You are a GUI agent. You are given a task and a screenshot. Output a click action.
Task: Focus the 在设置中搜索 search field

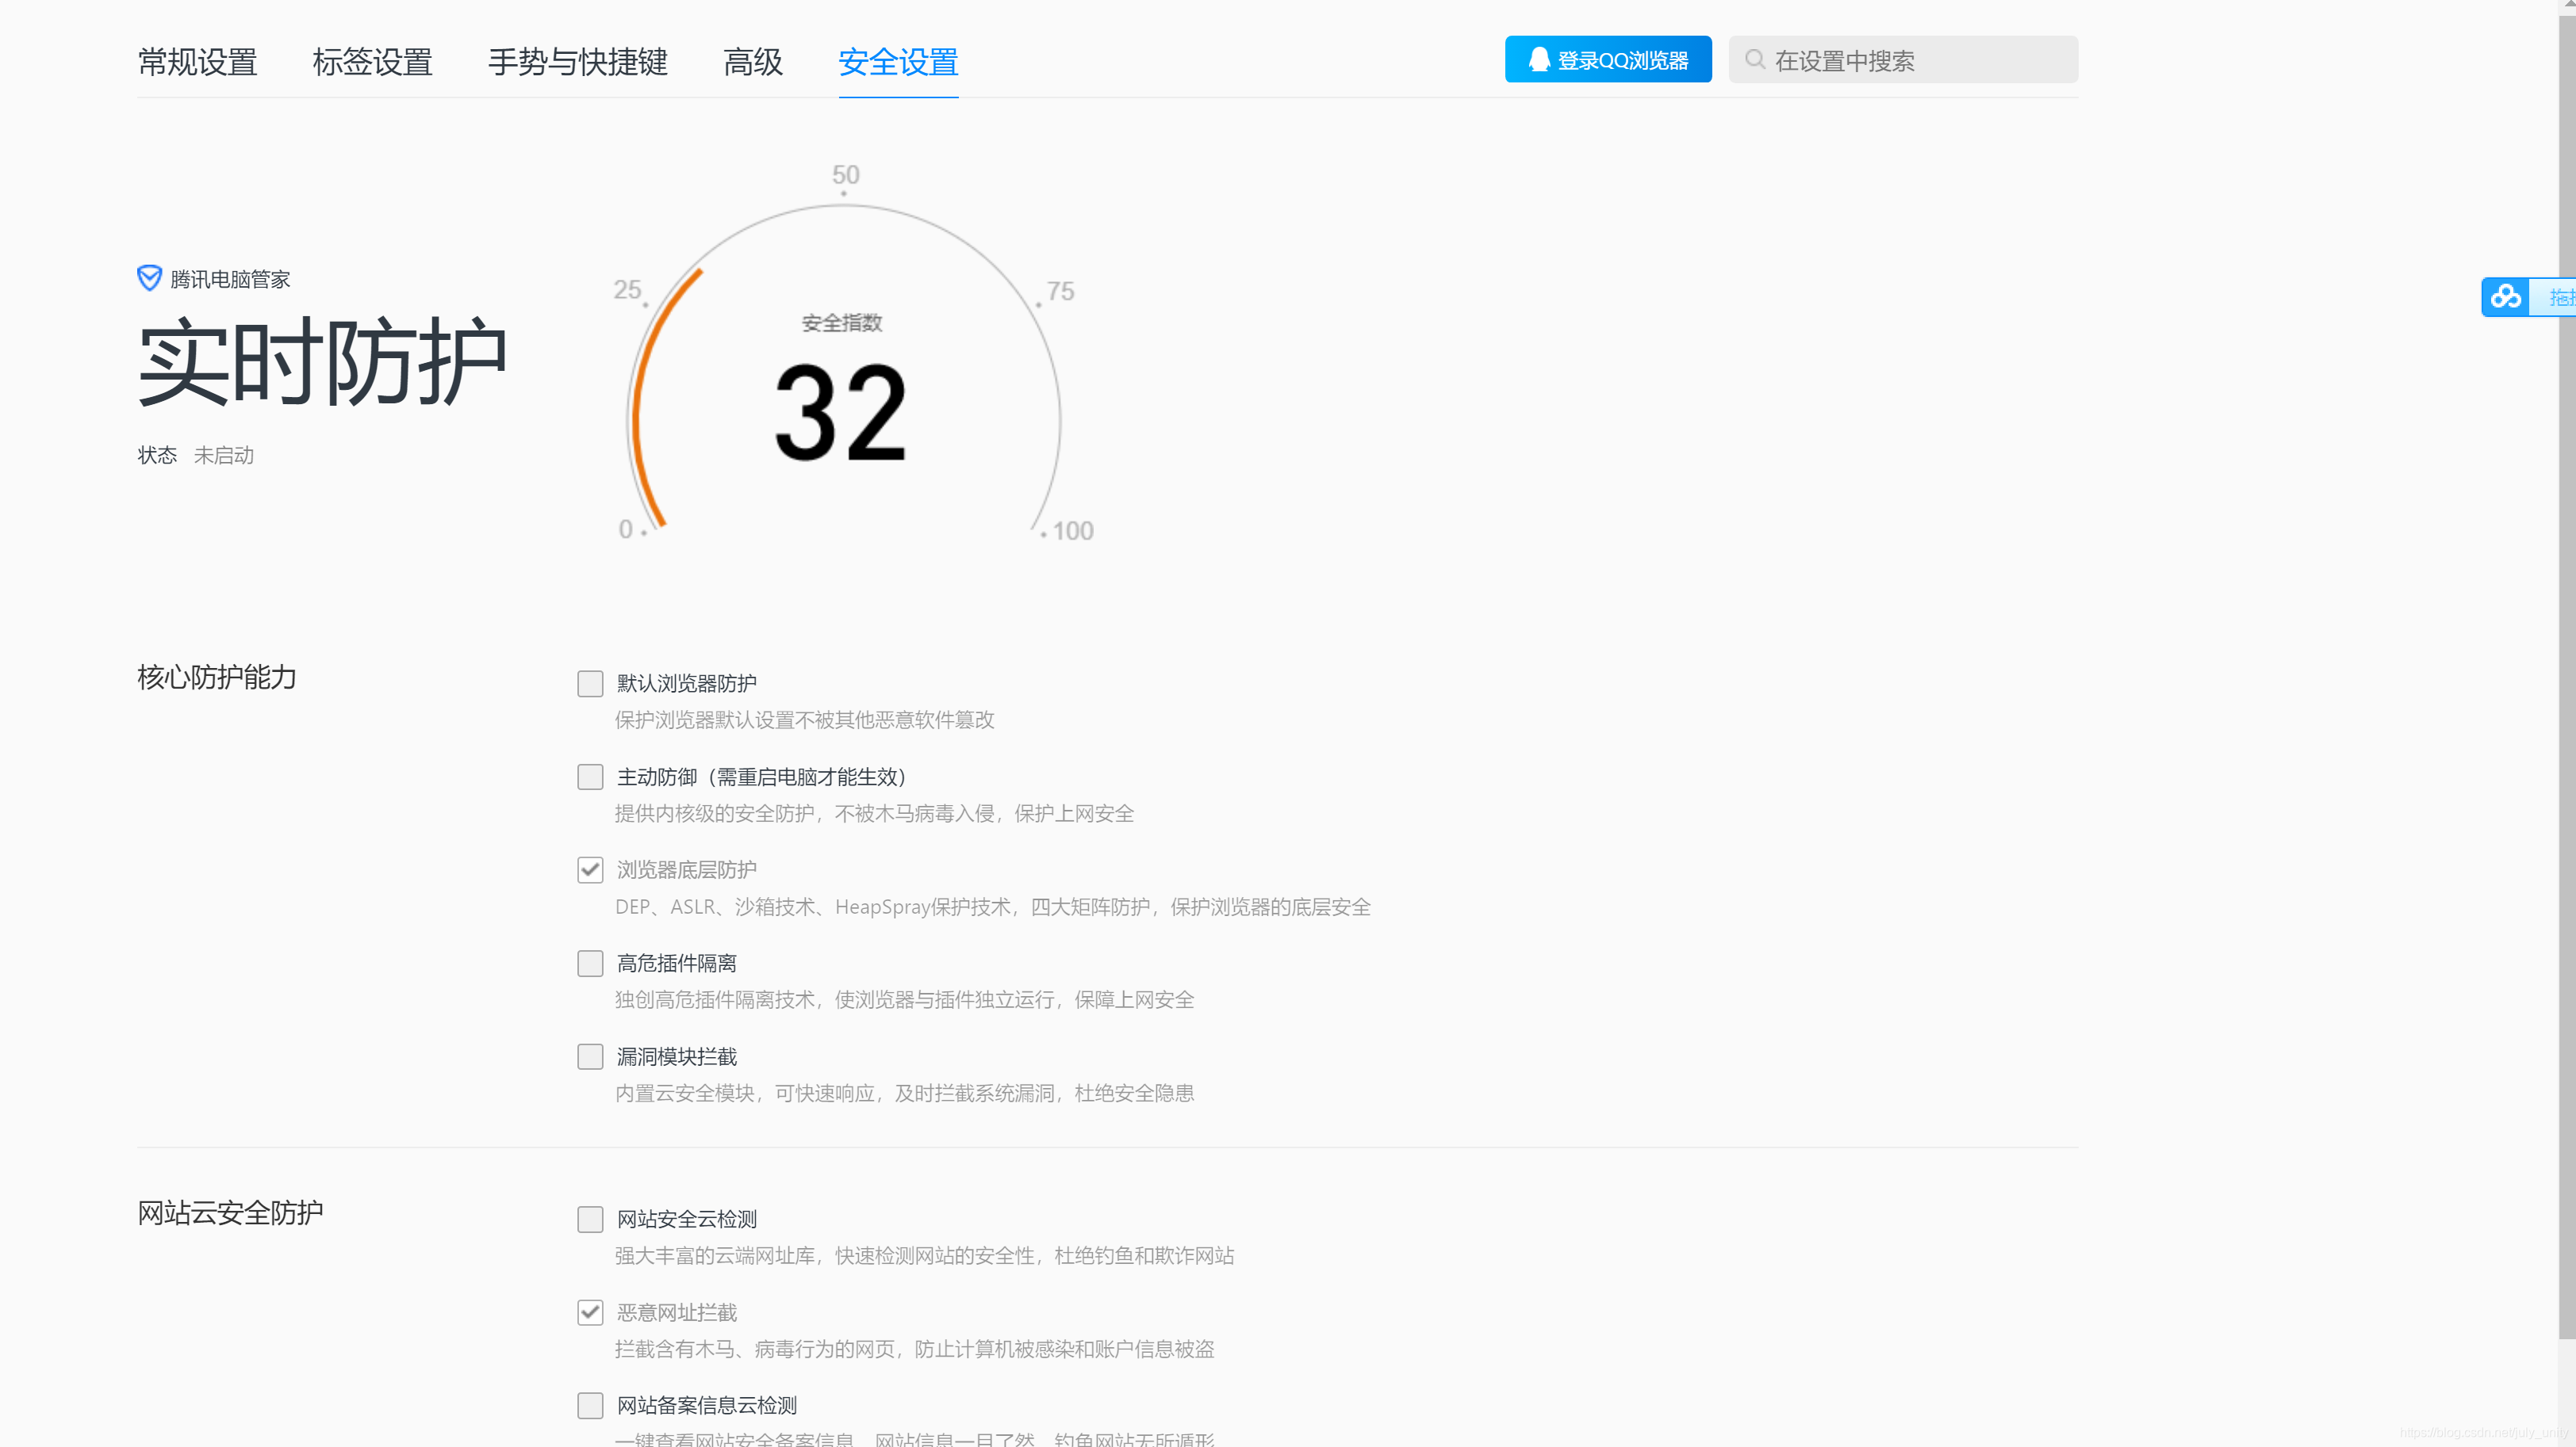point(1920,60)
